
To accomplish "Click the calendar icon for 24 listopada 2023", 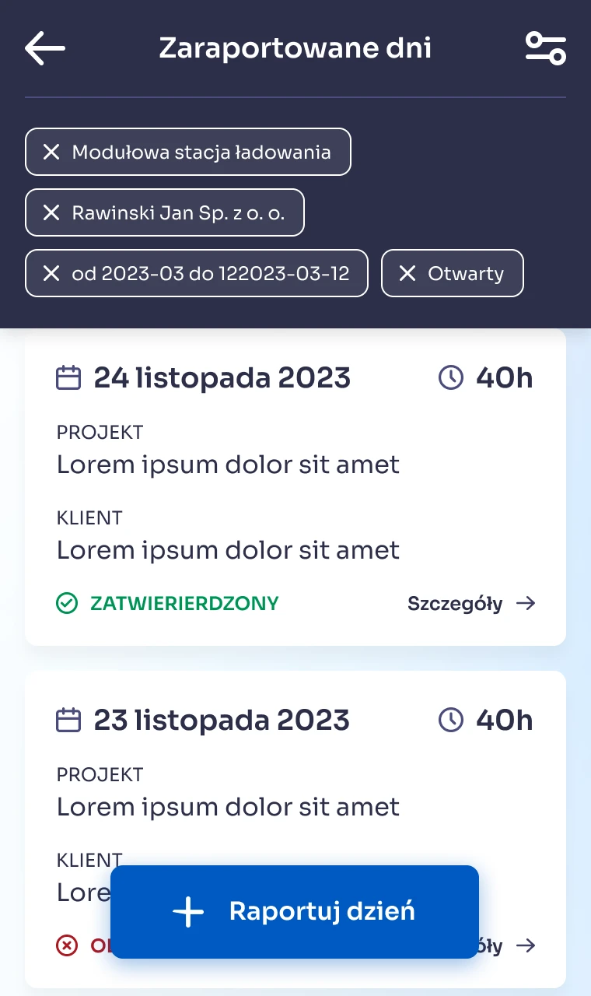I will click(x=68, y=378).
